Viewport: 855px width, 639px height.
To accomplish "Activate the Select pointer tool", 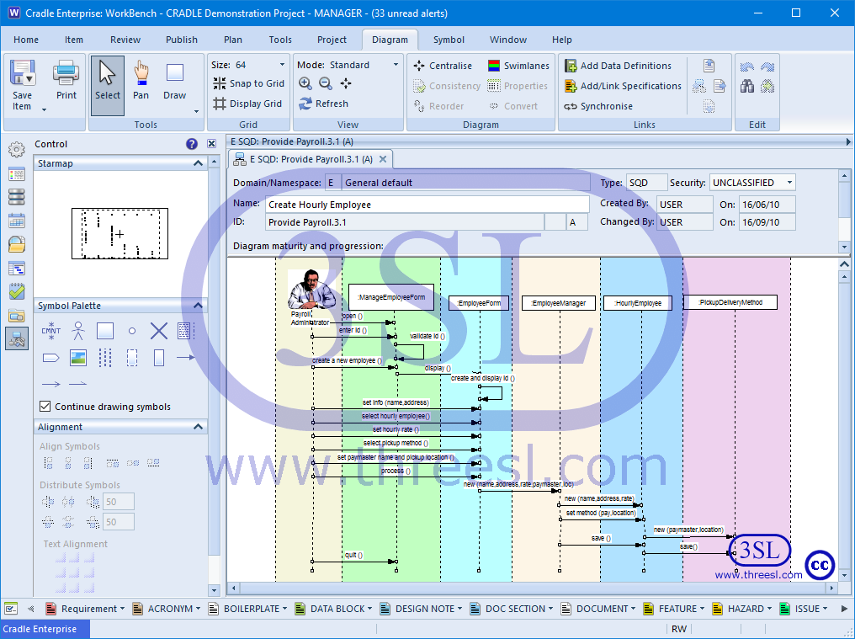I will tap(108, 85).
